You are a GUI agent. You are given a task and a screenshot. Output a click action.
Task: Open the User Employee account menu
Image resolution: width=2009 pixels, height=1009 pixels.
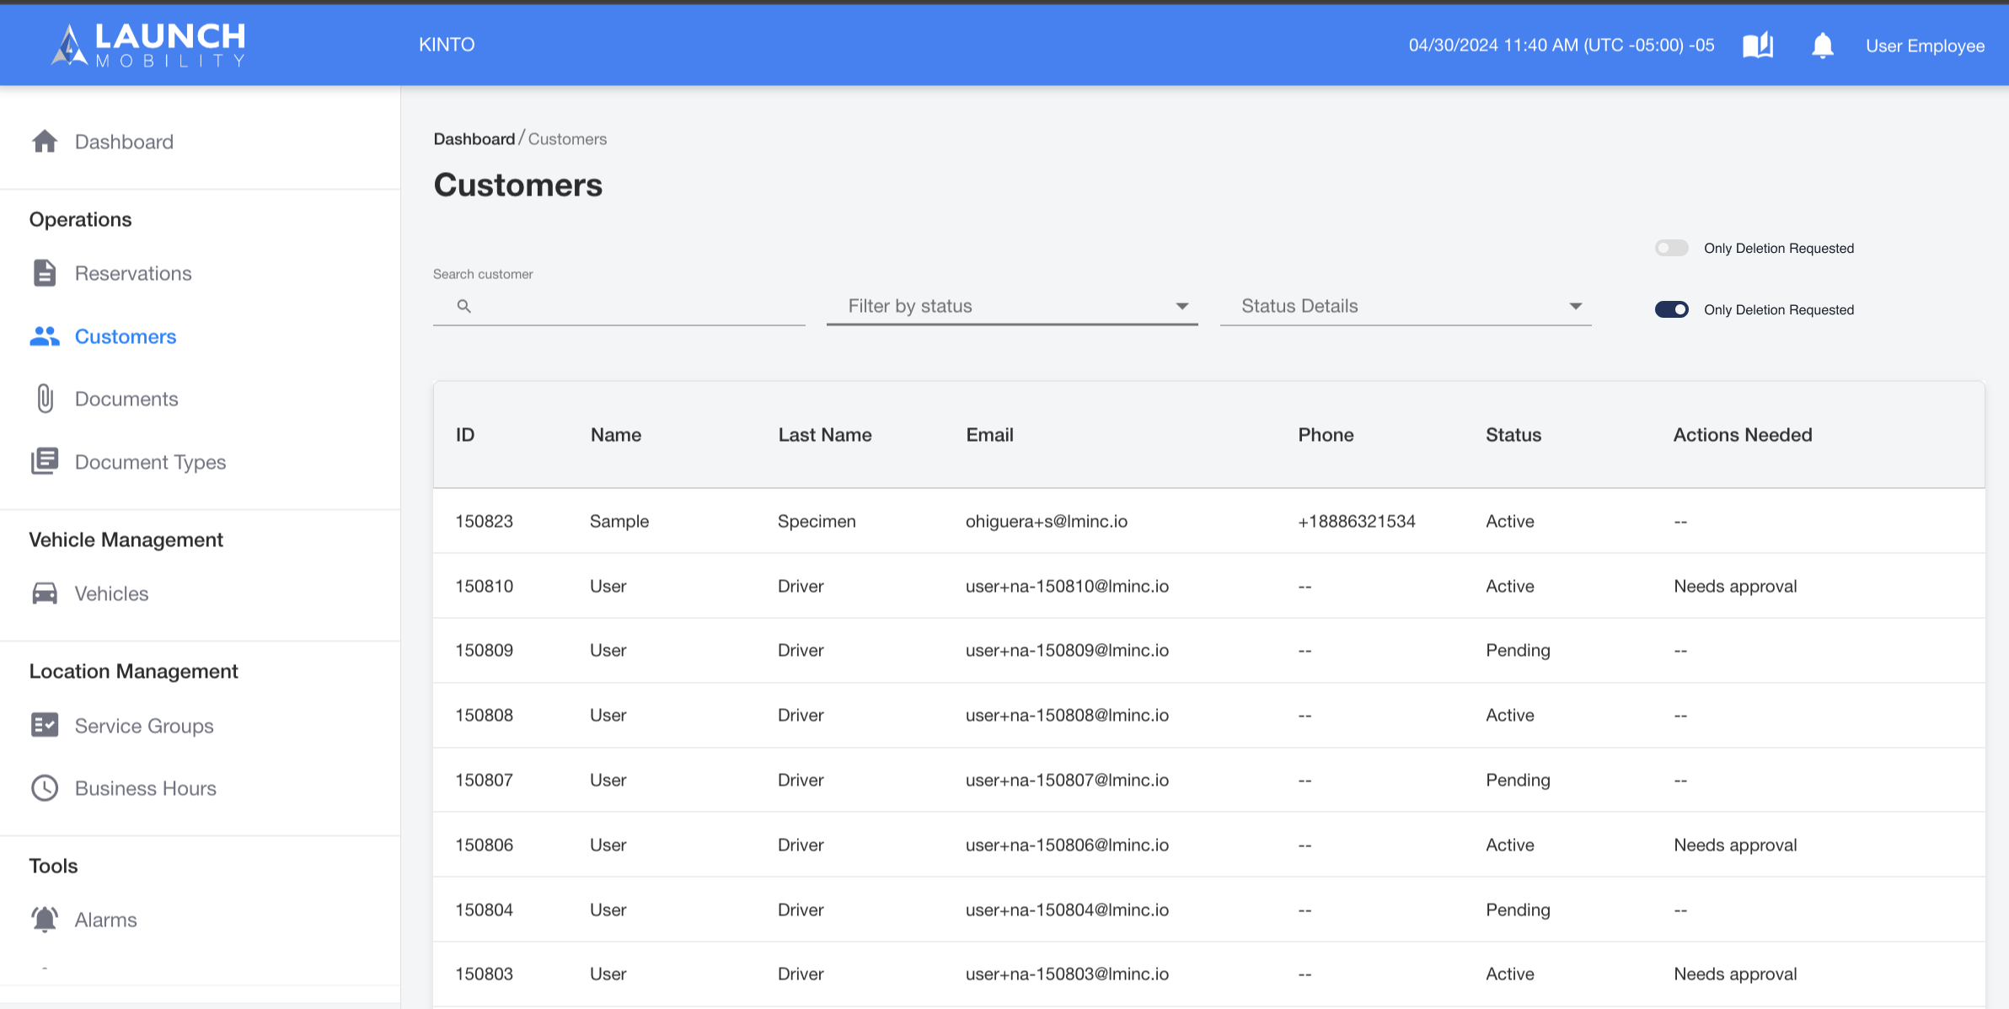click(x=1925, y=46)
